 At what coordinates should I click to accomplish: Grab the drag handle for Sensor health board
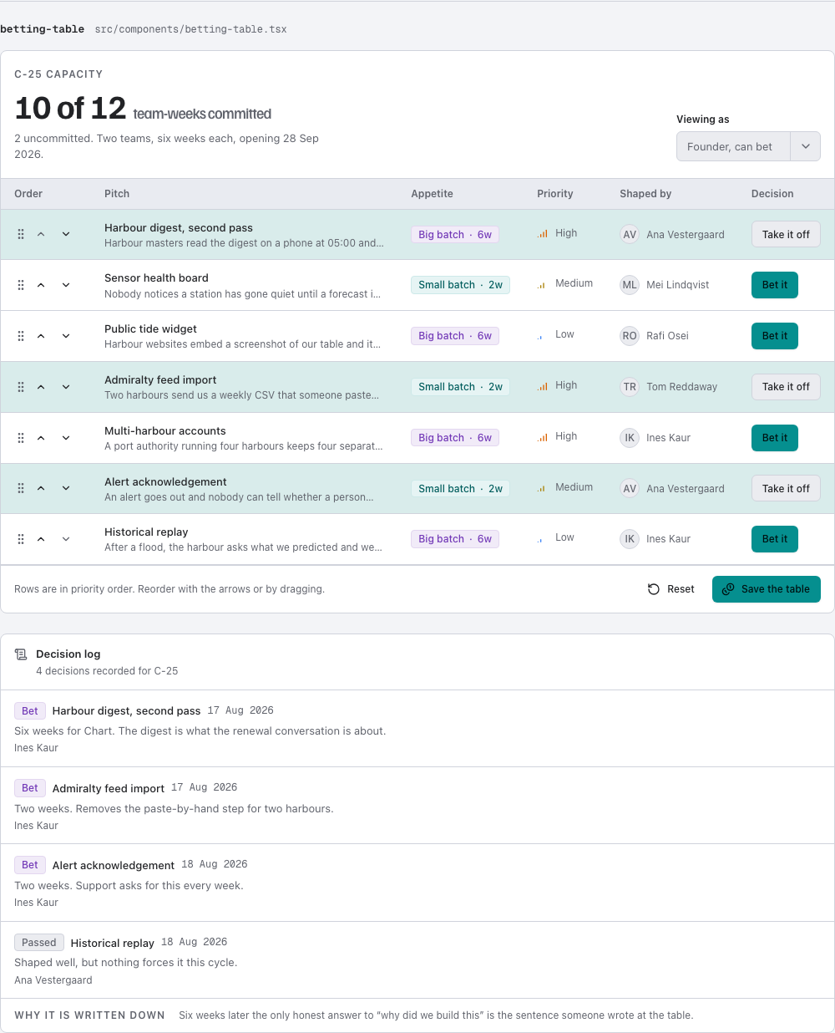(x=21, y=285)
